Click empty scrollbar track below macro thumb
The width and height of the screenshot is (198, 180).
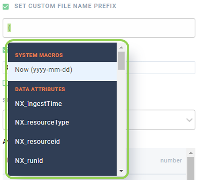point(121,118)
